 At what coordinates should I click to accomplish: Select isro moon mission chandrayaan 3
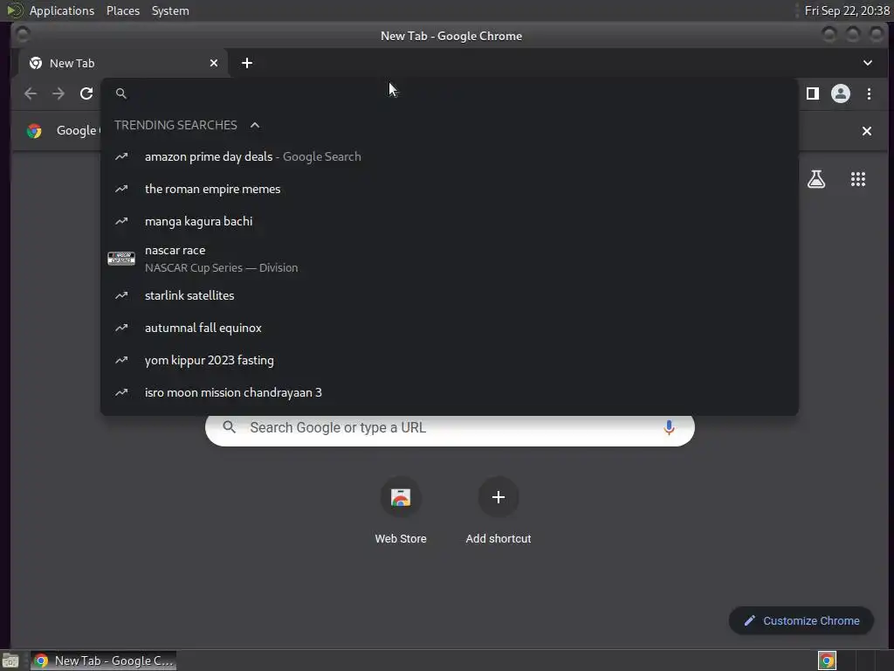[x=450, y=392]
